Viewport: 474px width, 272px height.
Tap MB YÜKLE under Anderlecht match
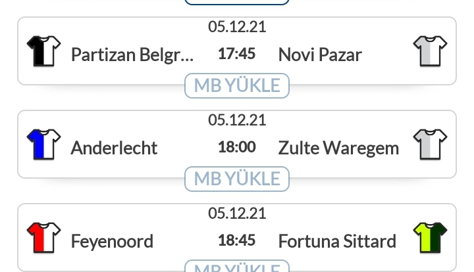click(x=237, y=179)
